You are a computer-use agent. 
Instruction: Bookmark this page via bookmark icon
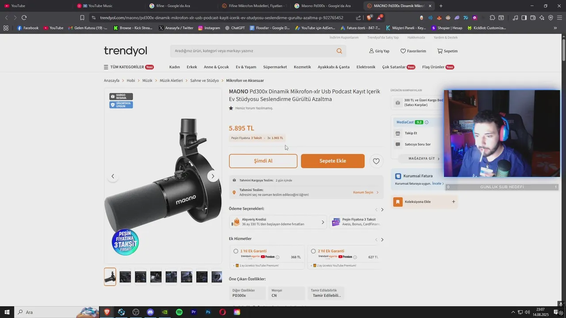(x=82, y=18)
